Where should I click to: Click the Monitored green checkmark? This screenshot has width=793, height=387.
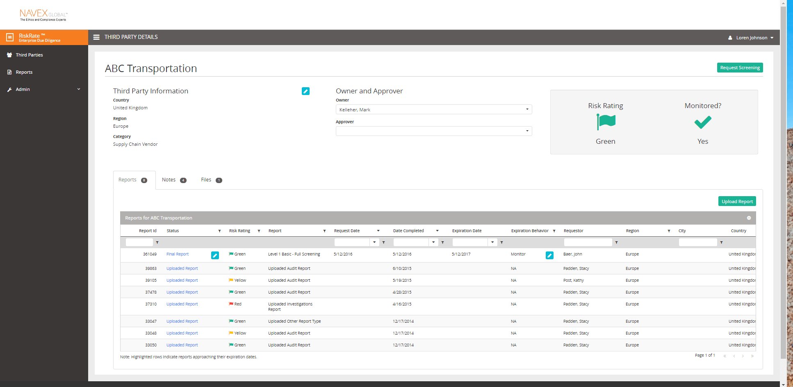click(702, 122)
